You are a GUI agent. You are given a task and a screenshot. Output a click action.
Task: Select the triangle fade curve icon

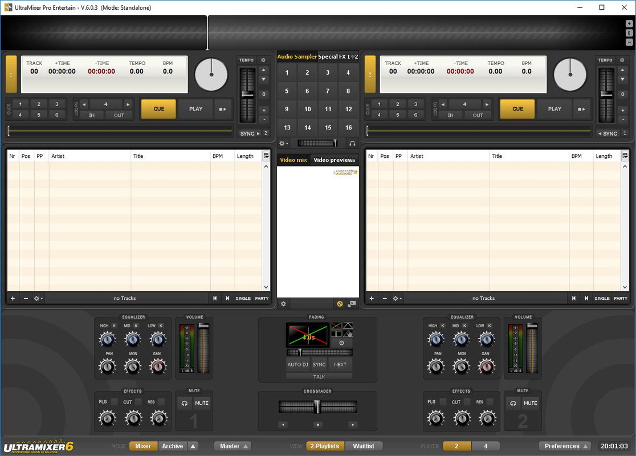(348, 326)
